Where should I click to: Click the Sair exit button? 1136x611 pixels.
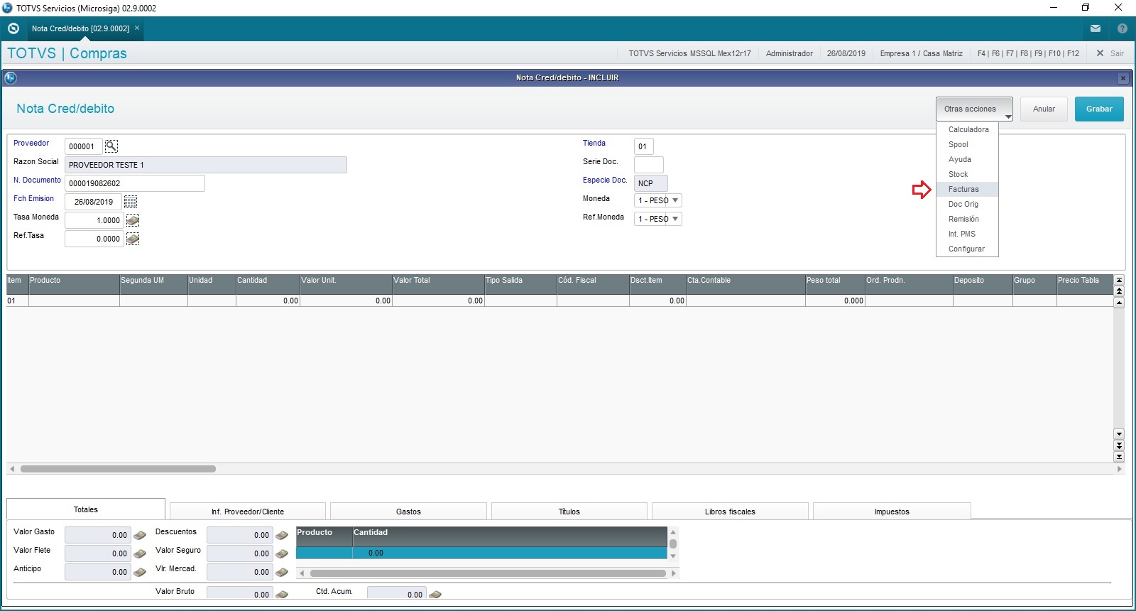1110,53
